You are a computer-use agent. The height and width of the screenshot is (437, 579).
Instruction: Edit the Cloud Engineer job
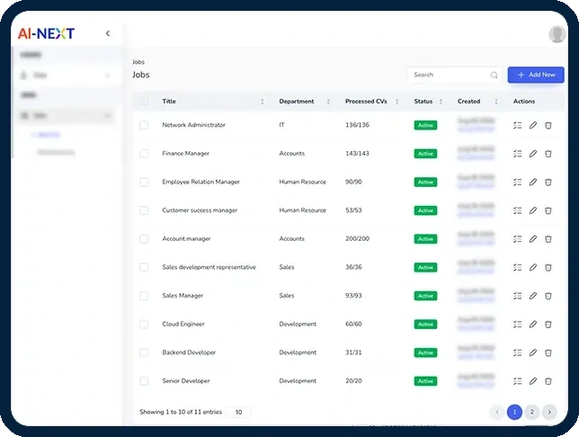click(x=533, y=325)
